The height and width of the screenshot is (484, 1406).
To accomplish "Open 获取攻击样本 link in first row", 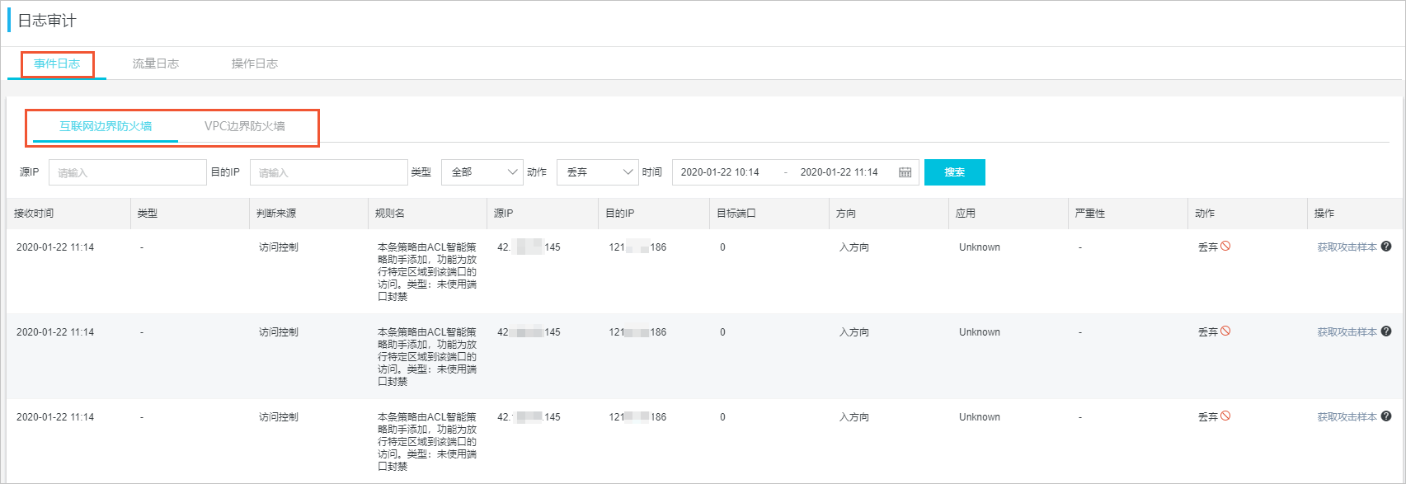I will (1347, 247).
